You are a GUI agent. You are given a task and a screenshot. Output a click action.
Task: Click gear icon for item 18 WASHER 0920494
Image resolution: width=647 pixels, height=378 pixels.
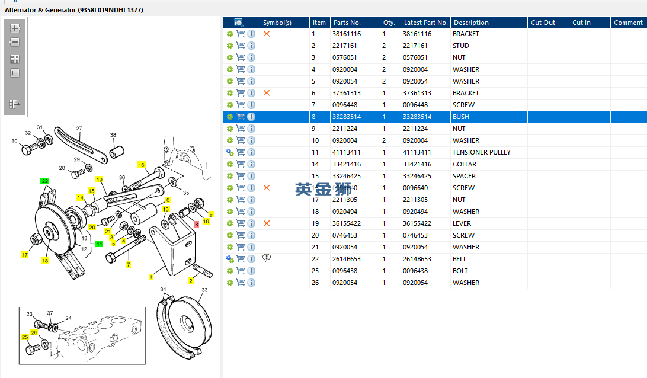point(230,212)
